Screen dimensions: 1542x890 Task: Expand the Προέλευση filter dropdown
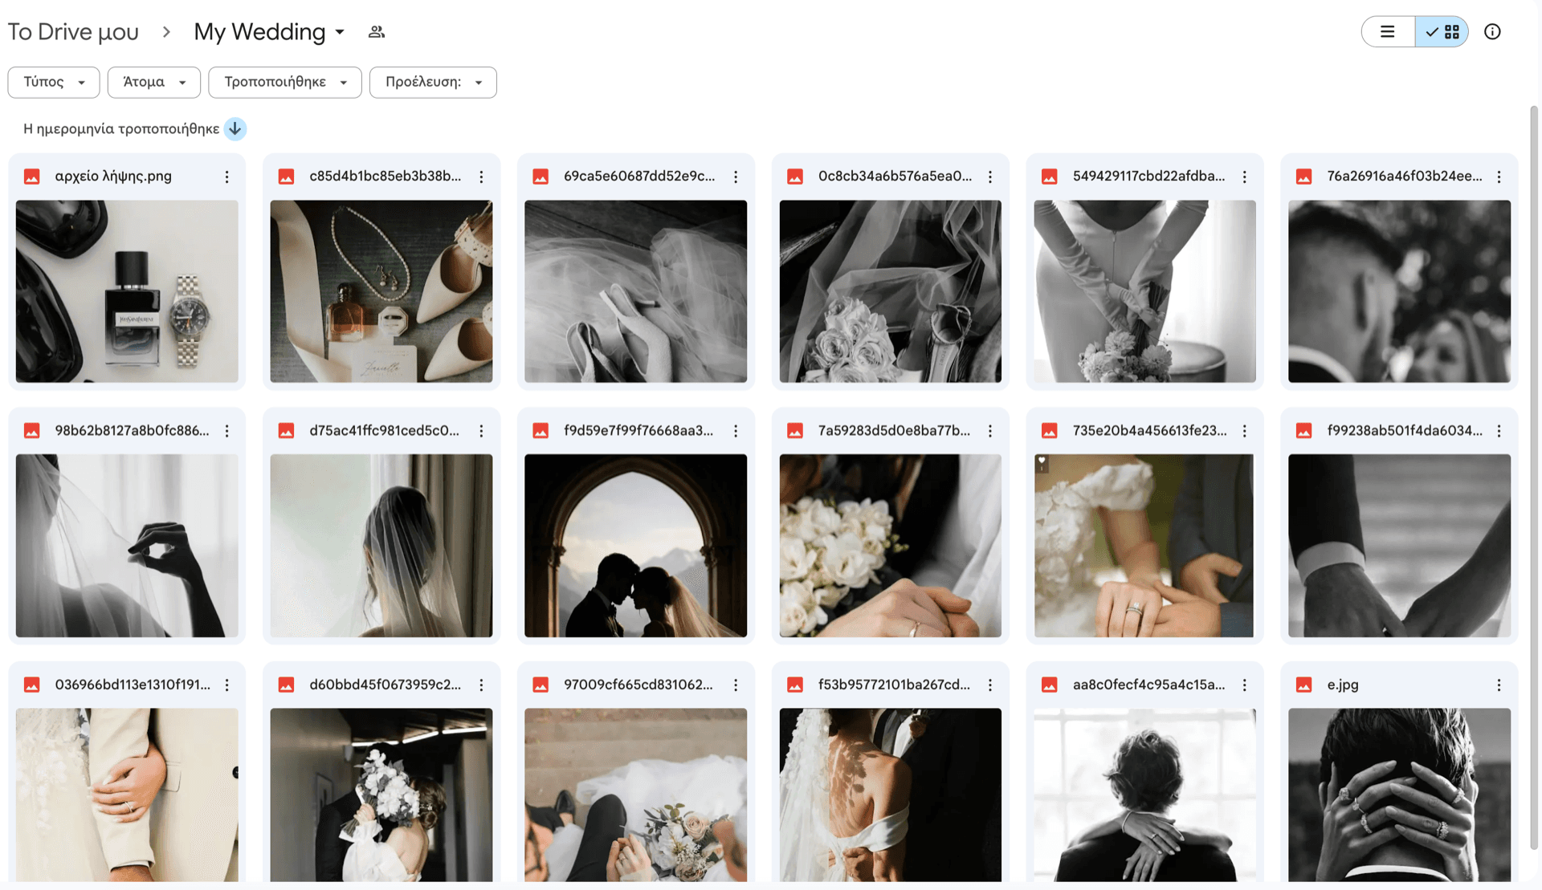433,82
